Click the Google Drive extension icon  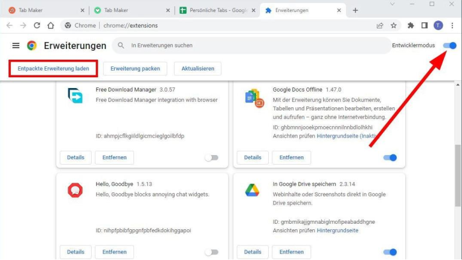pyautogui.click(x=252, y=190)
